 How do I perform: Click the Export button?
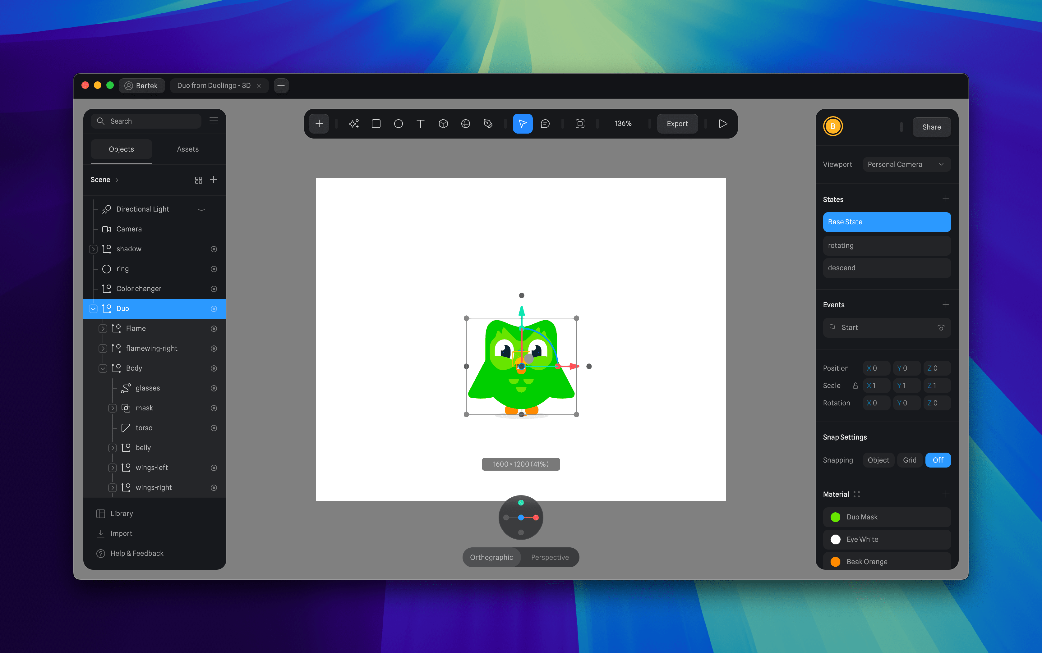(677, 124)
